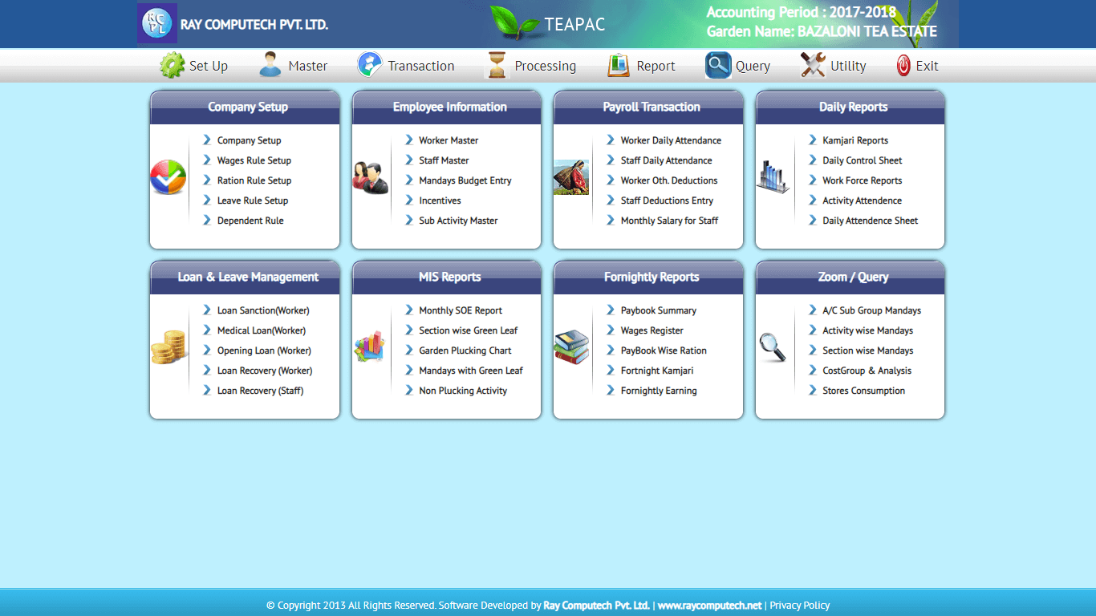The width and height of the screenshot is (1096, 616).
Task: View Work Force Reports
Action: pos(863,180)
